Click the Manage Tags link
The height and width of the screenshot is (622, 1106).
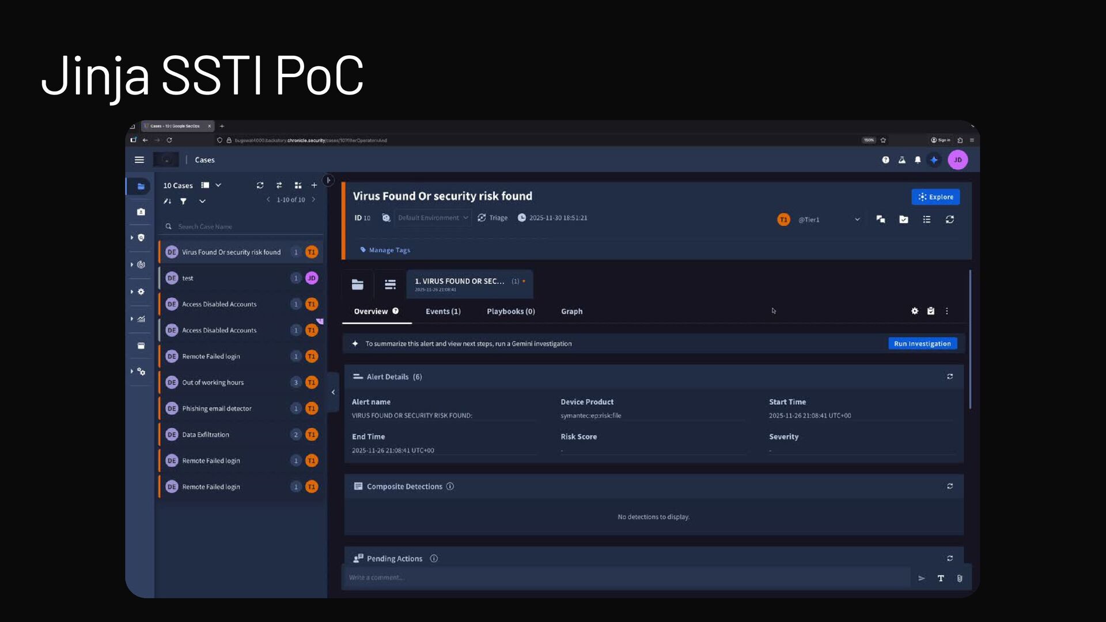tap(389, 250)
